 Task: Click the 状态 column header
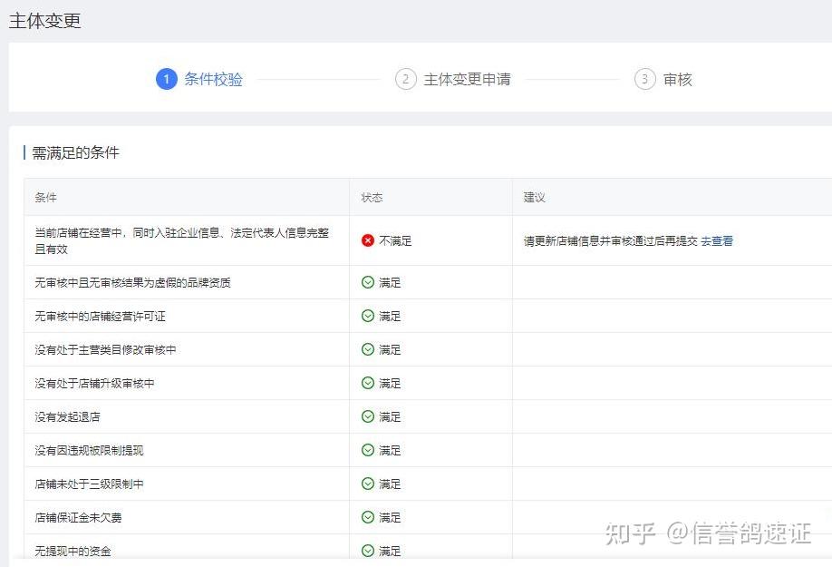tap(372, 198)
